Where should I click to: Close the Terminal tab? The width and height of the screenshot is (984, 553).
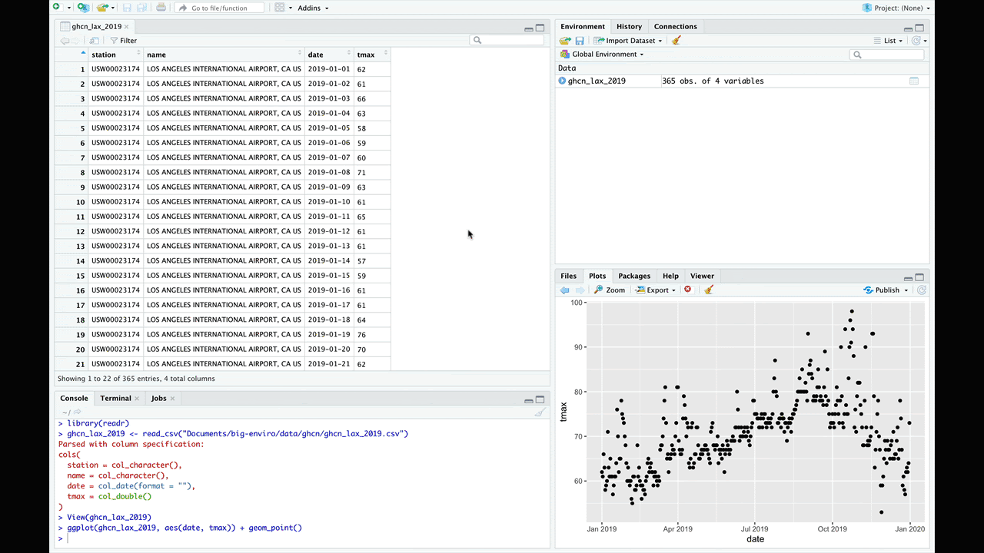pyautogui.click(x=137, y=399)
